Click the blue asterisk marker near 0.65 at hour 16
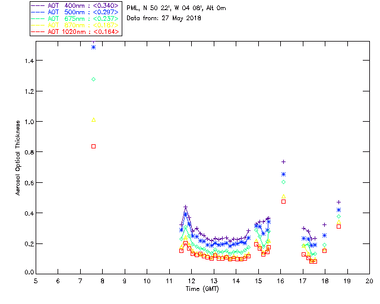This screenshot has width=380, height=304. [x=284, y=175]
